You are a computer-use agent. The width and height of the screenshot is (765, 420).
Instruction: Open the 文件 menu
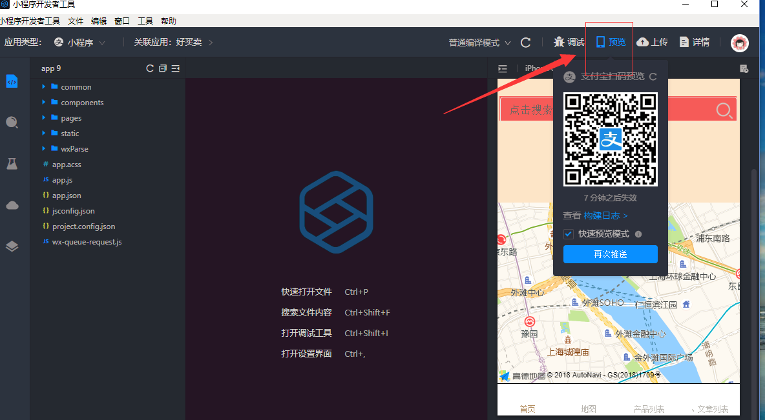pyautogui.click(x=76, y=21)
